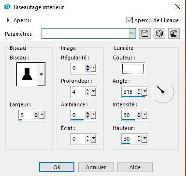Image resolution: width=186 pixels, height=176 pixels.
Task: Open the Intensité slider popup arrow
Action: pos(144,115)
